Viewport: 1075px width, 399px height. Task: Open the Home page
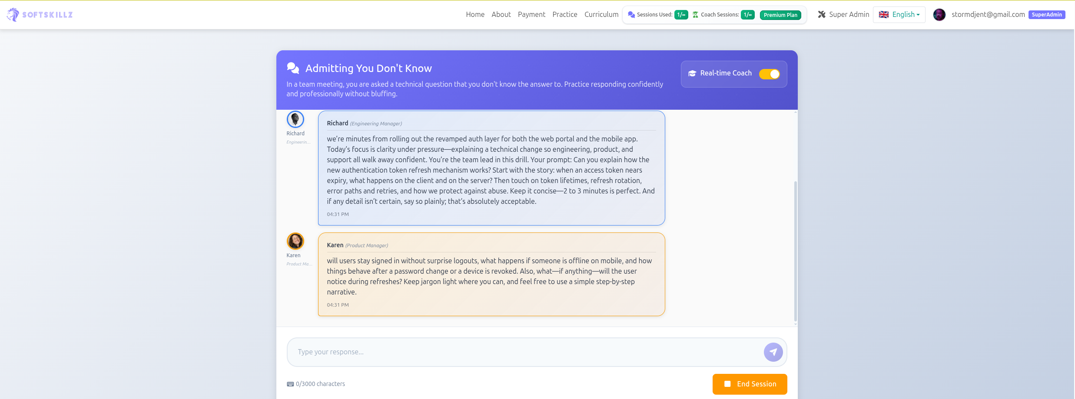point(475,14)
